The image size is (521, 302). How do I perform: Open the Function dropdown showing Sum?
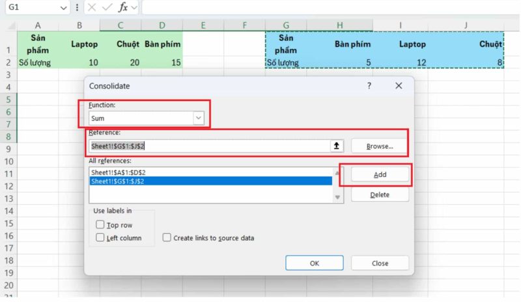199,118
